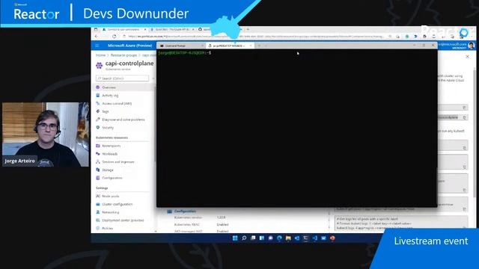The width and height of the screenshot is (479, 269).
Task: Open the Windows Start menu
Action: [235, 238]
